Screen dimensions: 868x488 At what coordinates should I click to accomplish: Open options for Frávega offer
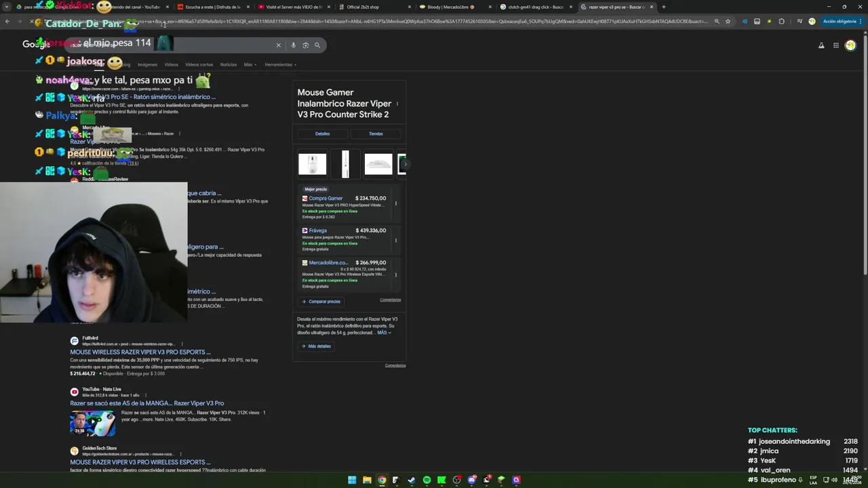tap(396, 240)
